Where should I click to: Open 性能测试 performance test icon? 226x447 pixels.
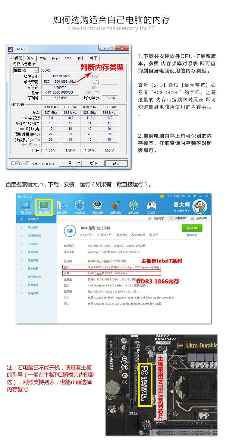point(80,208)
